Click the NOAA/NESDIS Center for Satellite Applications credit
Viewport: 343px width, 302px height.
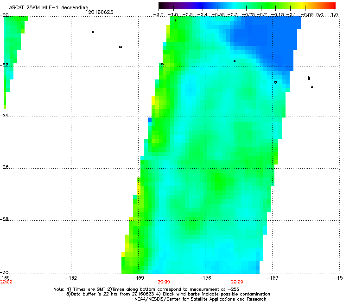(200, 299)
